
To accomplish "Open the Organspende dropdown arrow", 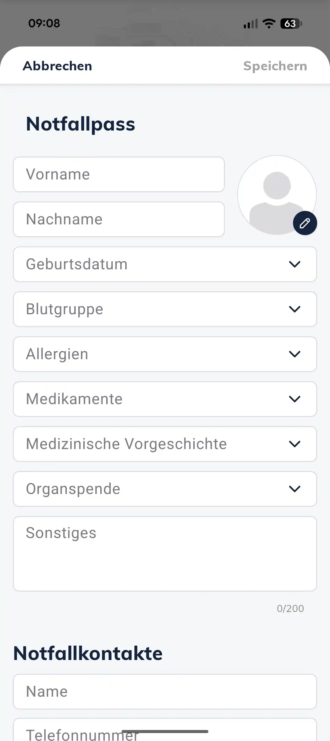I will (x=295, y=489).
